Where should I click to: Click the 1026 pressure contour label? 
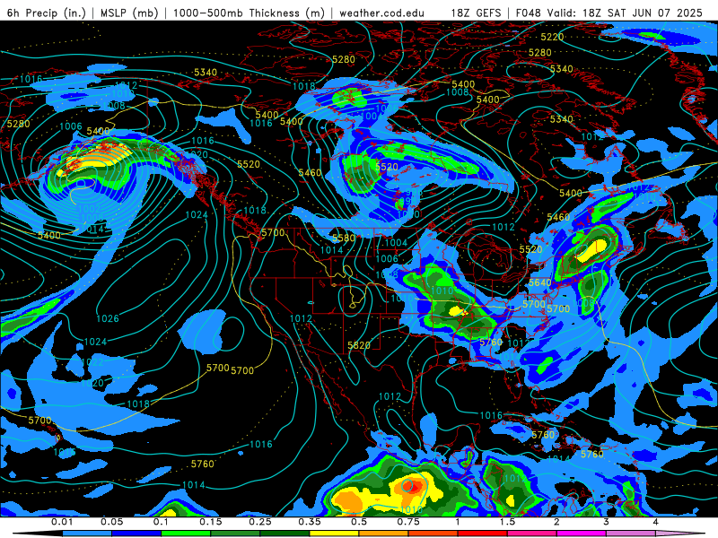(x=108, y=318)
